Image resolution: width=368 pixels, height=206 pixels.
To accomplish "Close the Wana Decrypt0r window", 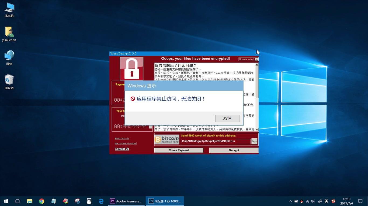I will [256, 54].
